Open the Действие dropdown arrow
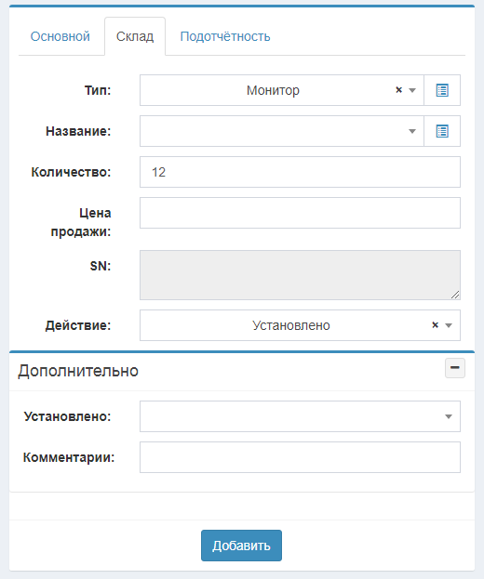This screenshot has width=484, height=579. (449, 325)
